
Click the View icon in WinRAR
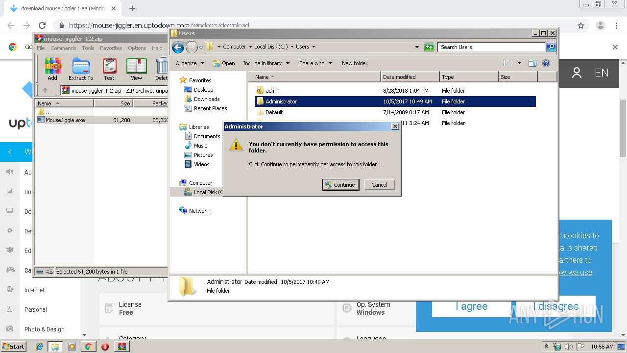pyautogui.click(x=137, y=69)
